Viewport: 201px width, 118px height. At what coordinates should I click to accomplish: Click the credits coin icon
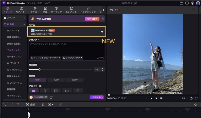(x=31, y=97)
